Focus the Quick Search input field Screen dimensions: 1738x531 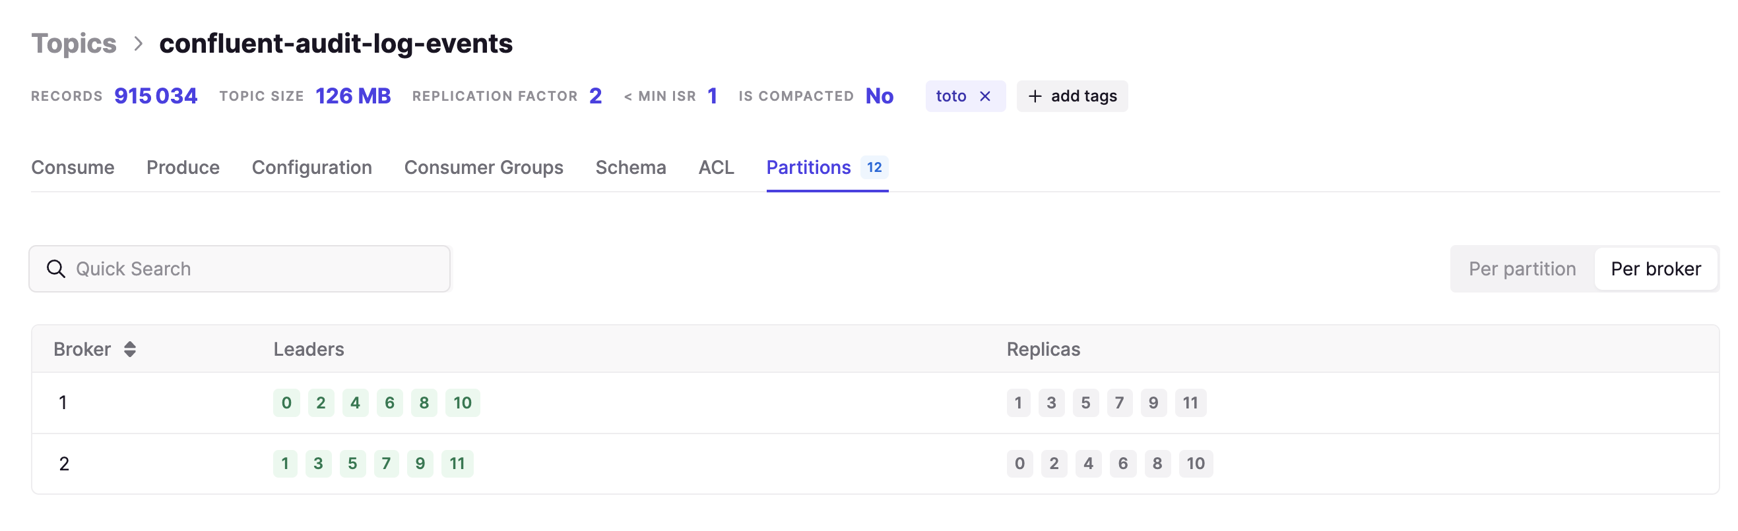click(240, 269)
